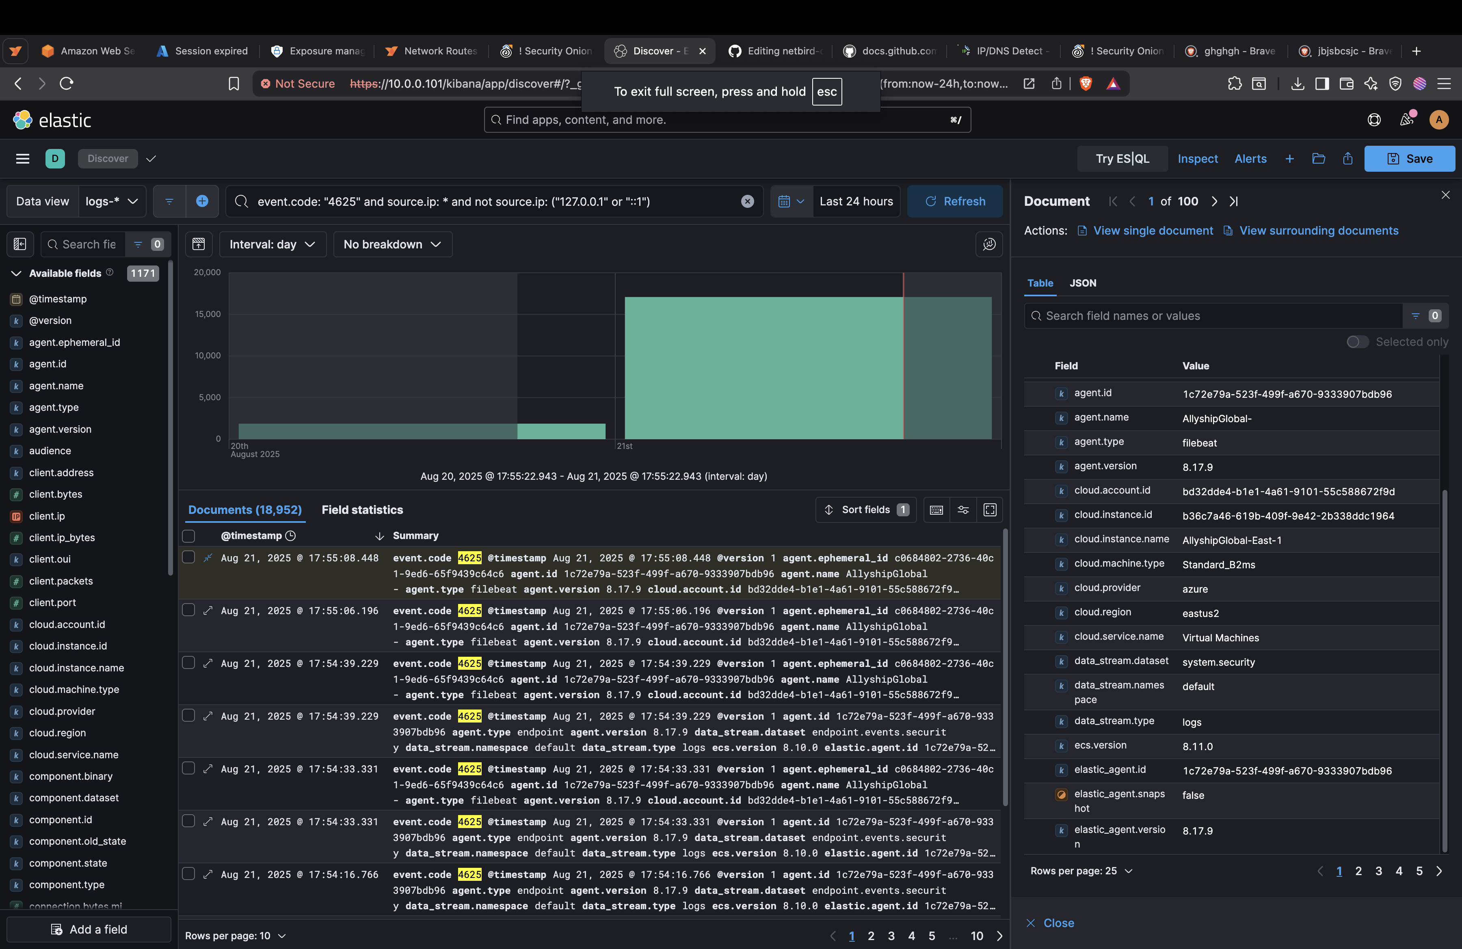Clear the query with the X icon
The height and width of the screenshot is (949, 1462).
(747, 201)
